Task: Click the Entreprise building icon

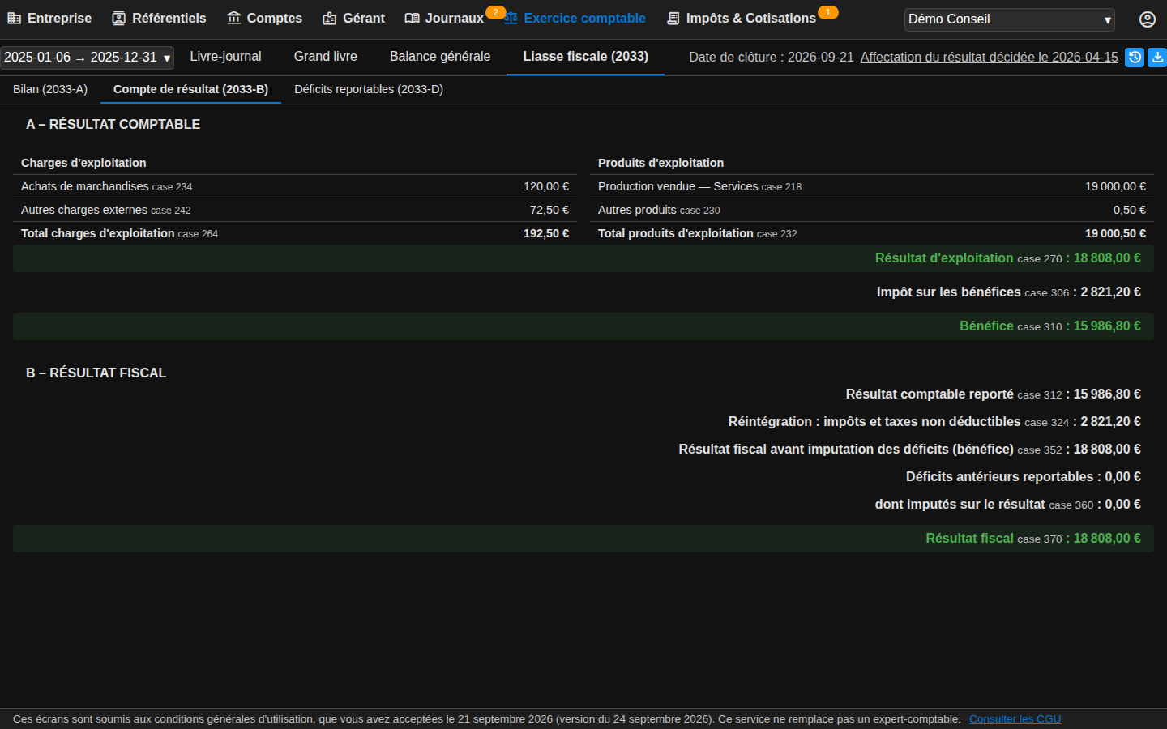Action: [14, 18]
